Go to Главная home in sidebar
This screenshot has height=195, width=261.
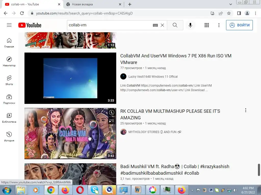(9, 43)
